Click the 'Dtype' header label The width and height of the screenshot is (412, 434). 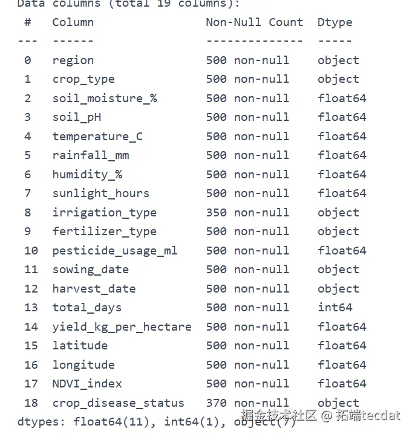[x=335, y=22]
